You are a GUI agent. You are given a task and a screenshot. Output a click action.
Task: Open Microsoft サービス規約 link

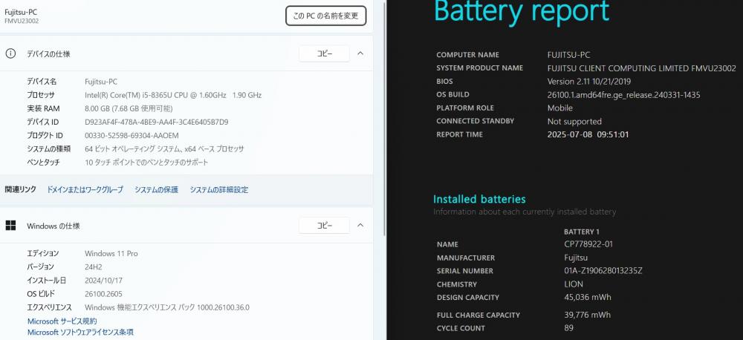click(x=62, y=321)
